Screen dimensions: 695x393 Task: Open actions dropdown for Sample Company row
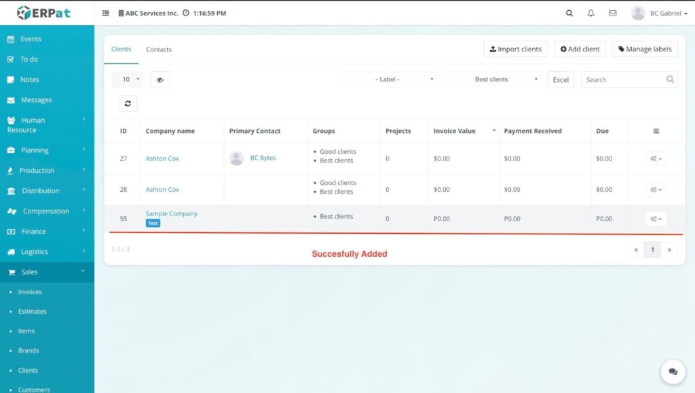656,219
